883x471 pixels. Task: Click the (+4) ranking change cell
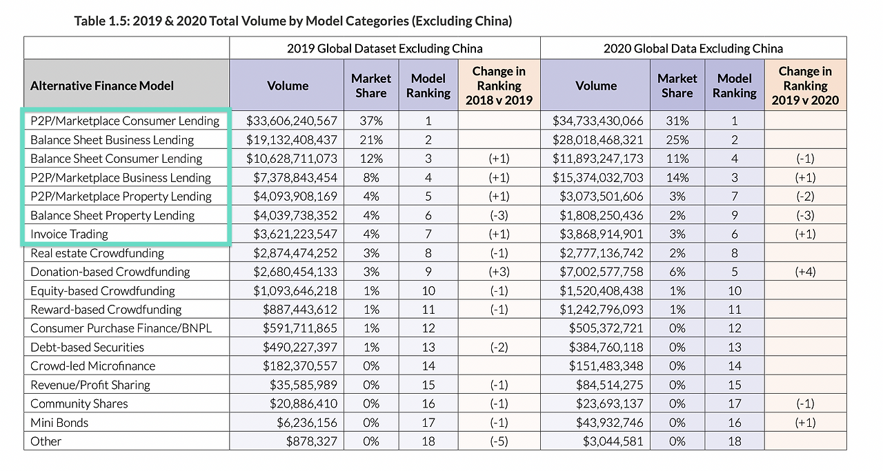pos(805,272)
